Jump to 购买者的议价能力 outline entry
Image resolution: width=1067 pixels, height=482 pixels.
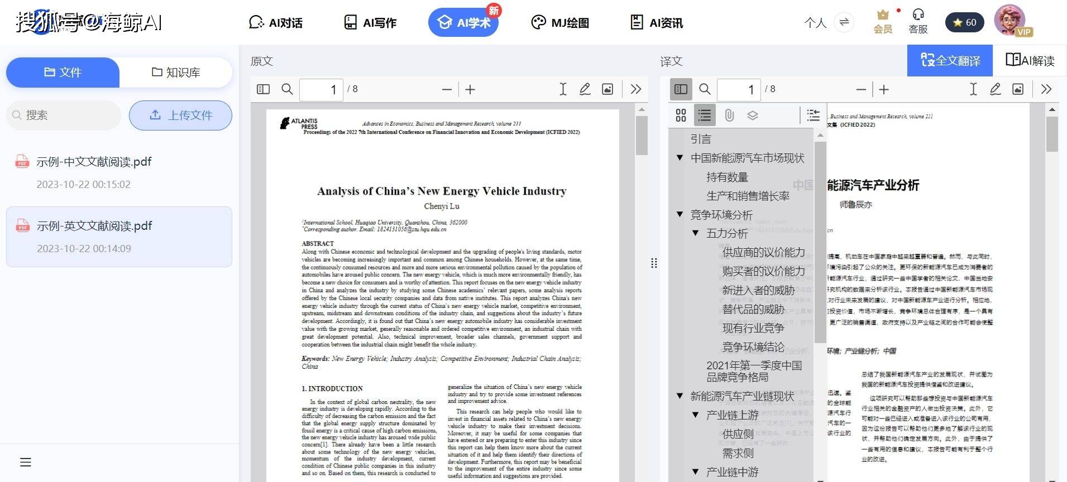763,271
